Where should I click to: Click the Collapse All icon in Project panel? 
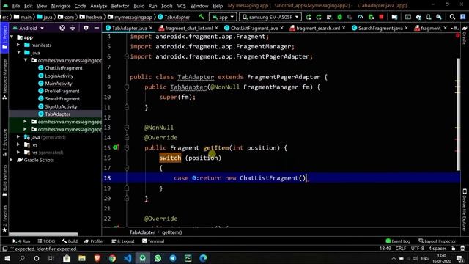click(73, 28)
